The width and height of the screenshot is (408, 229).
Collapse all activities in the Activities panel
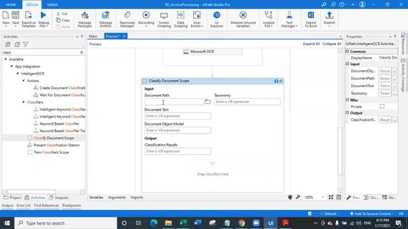[17, 45]
